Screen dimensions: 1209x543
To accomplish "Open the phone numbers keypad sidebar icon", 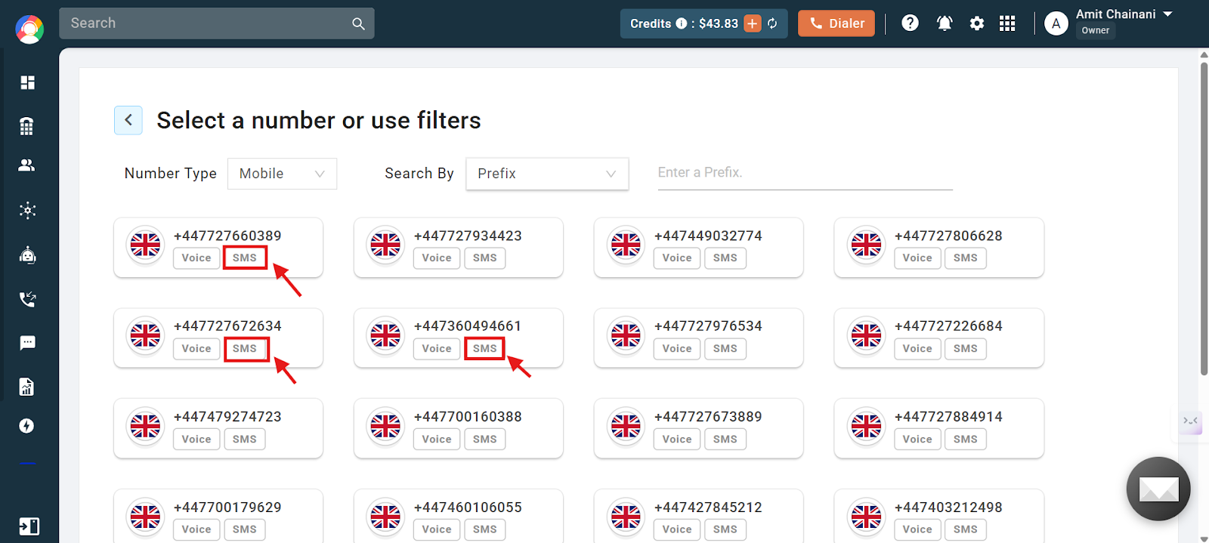I will 27,126.
